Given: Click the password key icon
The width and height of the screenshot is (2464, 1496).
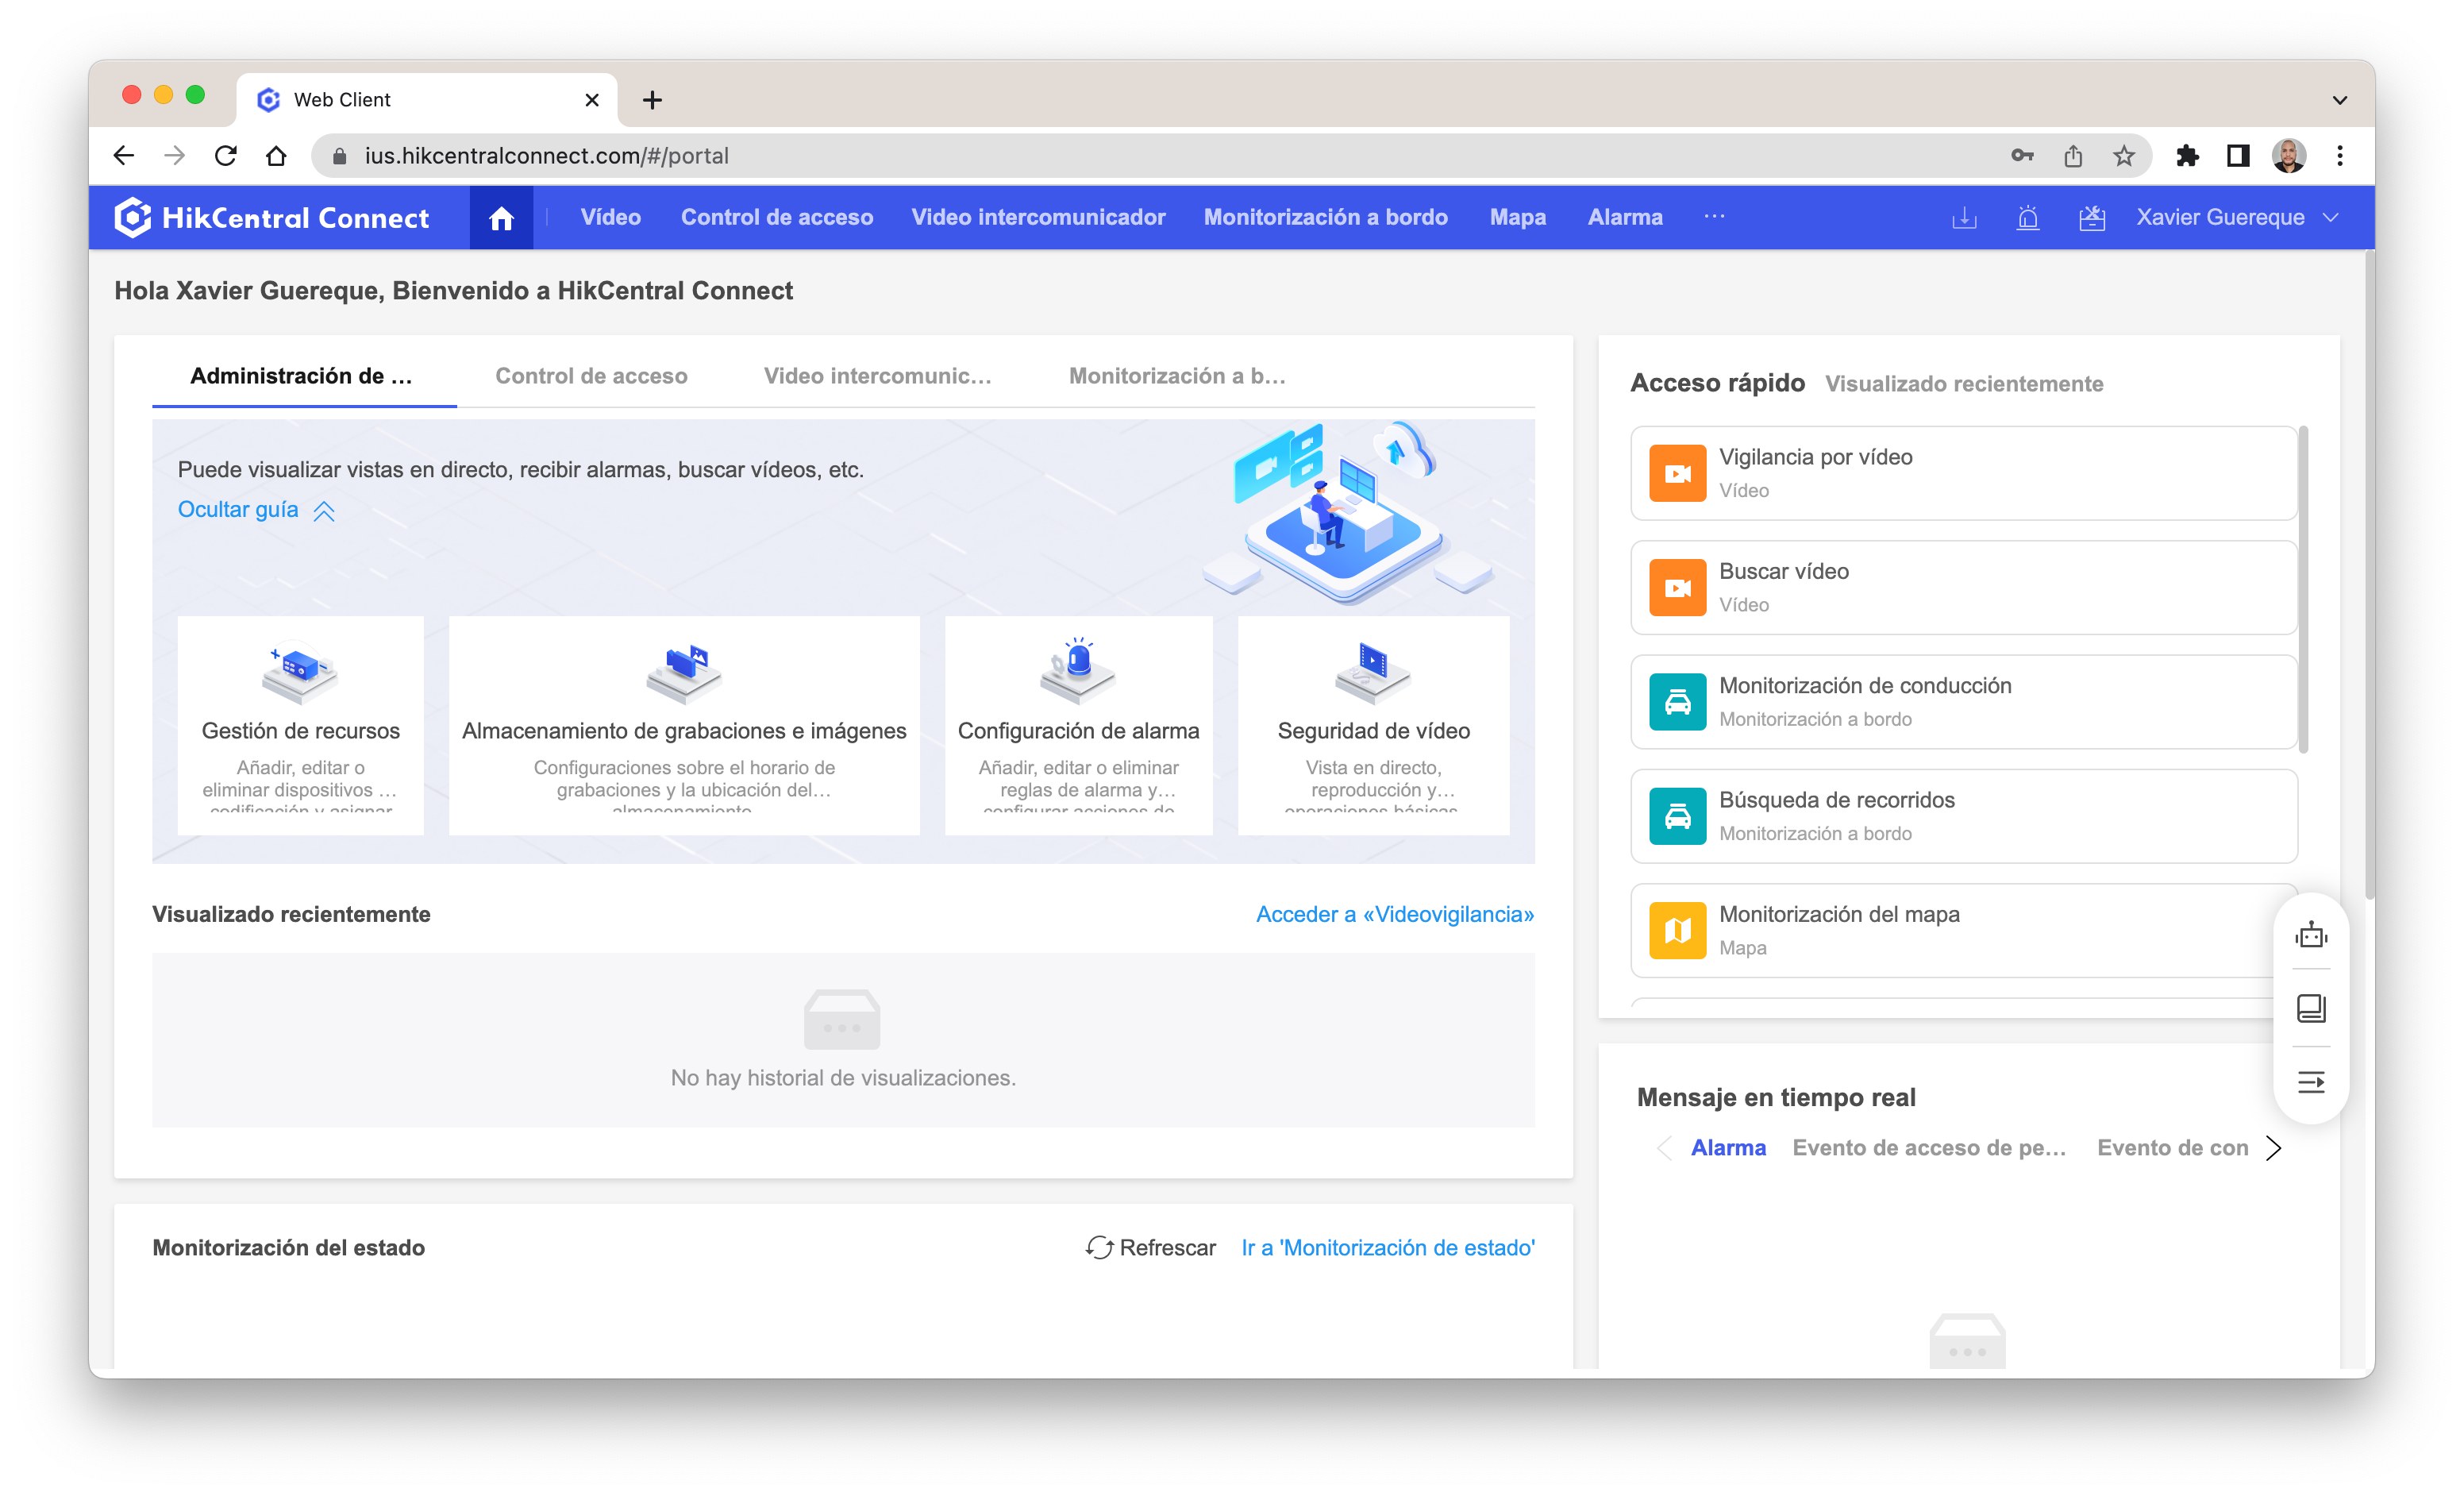Looking at the screenshot, I should [x=2022, y=156].
